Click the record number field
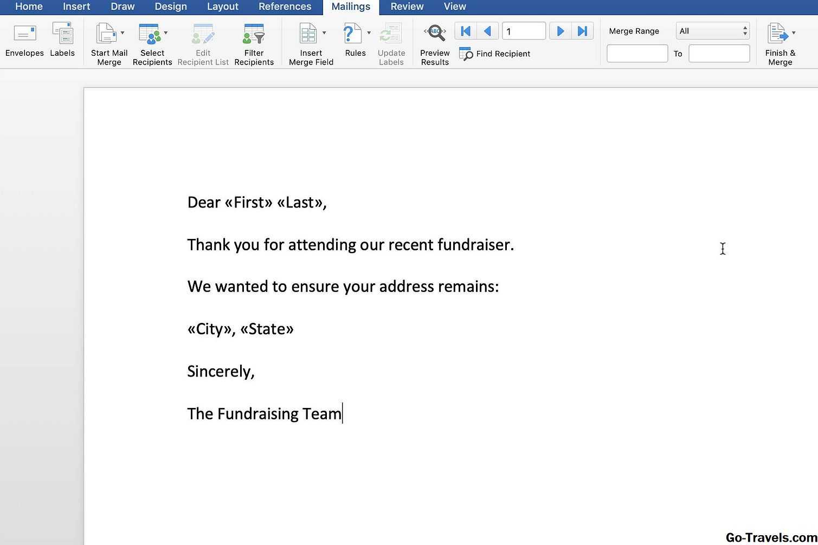Image resolution: width=818 pixels, height=545 pixels. point(524,31)
